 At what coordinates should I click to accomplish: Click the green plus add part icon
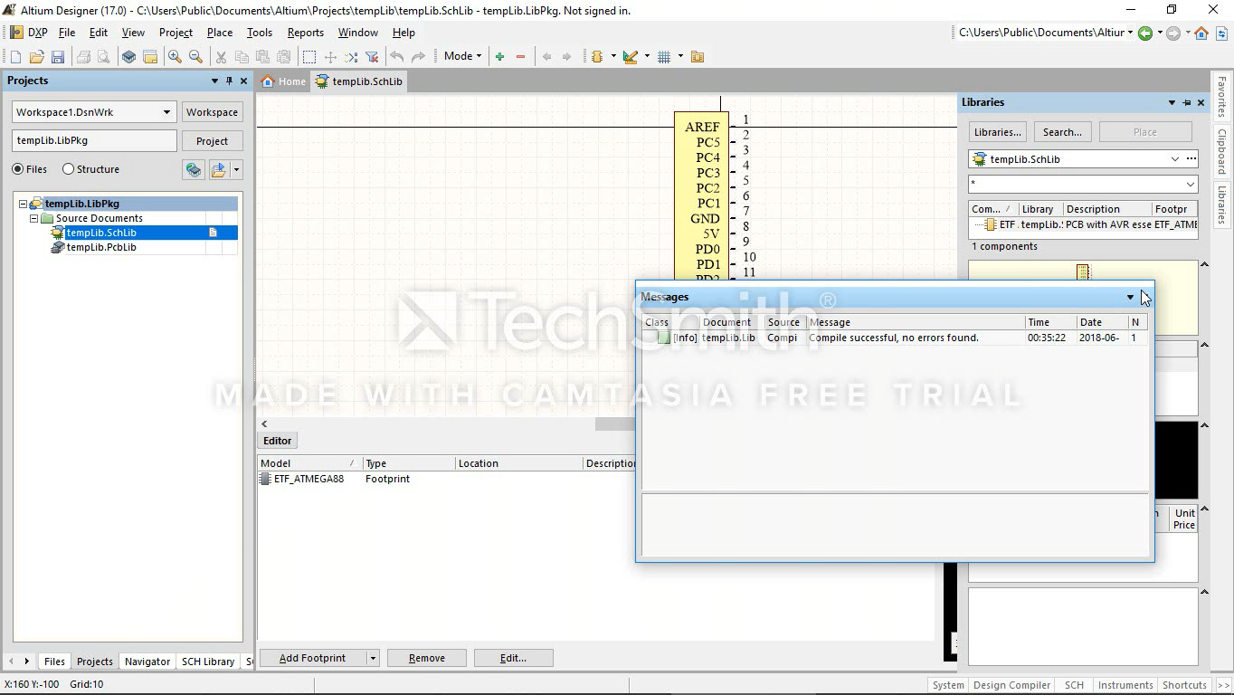click(499, 57)
